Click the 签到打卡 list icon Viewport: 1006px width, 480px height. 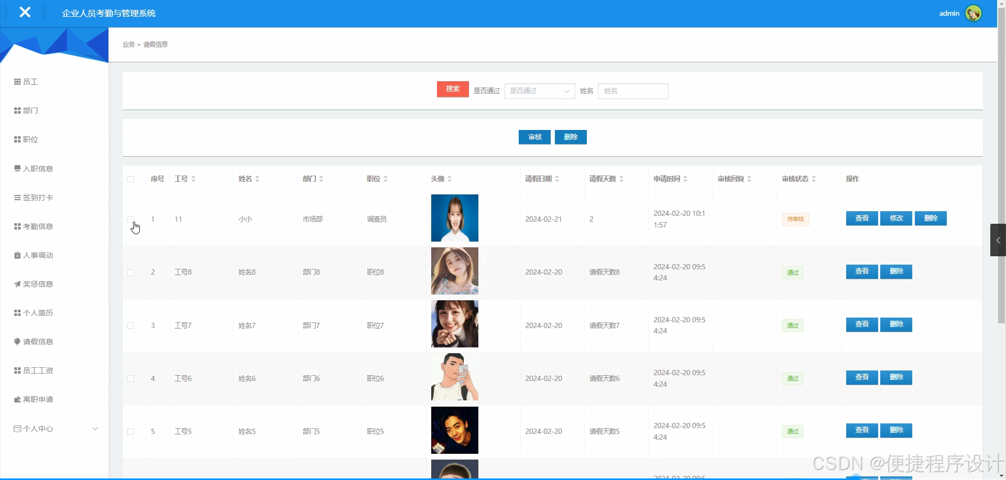(x=17, y=198)
